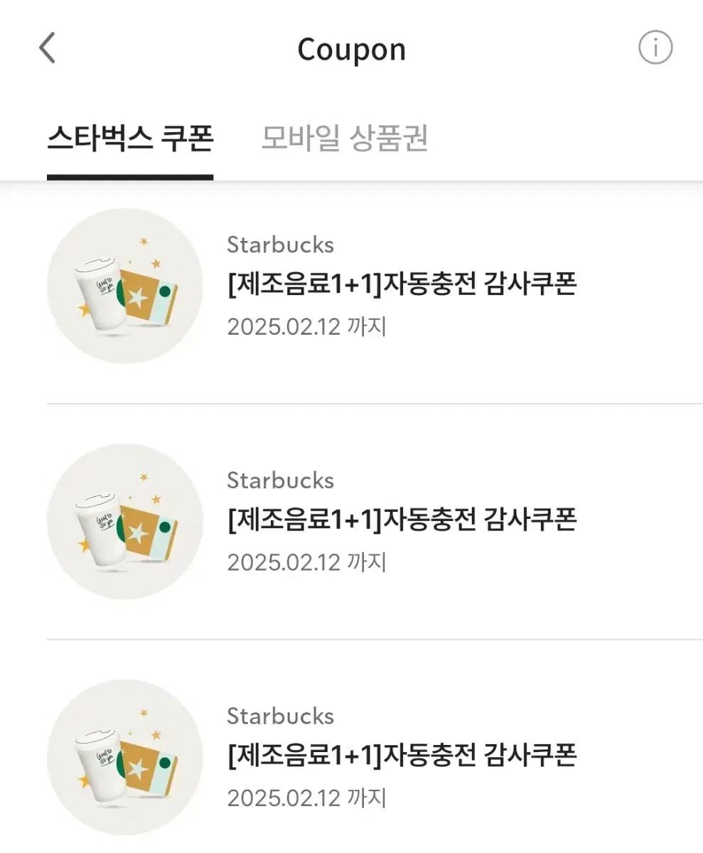The image size is (703, 853).
Task: Go back using the top-left arrow
Action: (47, 48)
